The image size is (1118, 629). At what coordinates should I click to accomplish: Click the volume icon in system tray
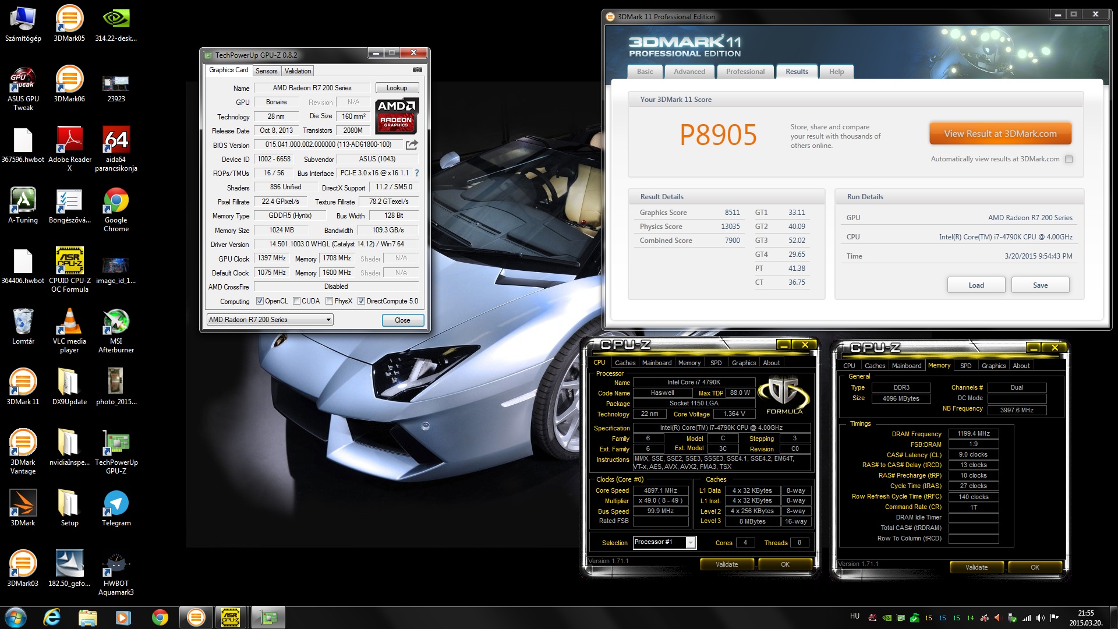(x=1040, y=618)
